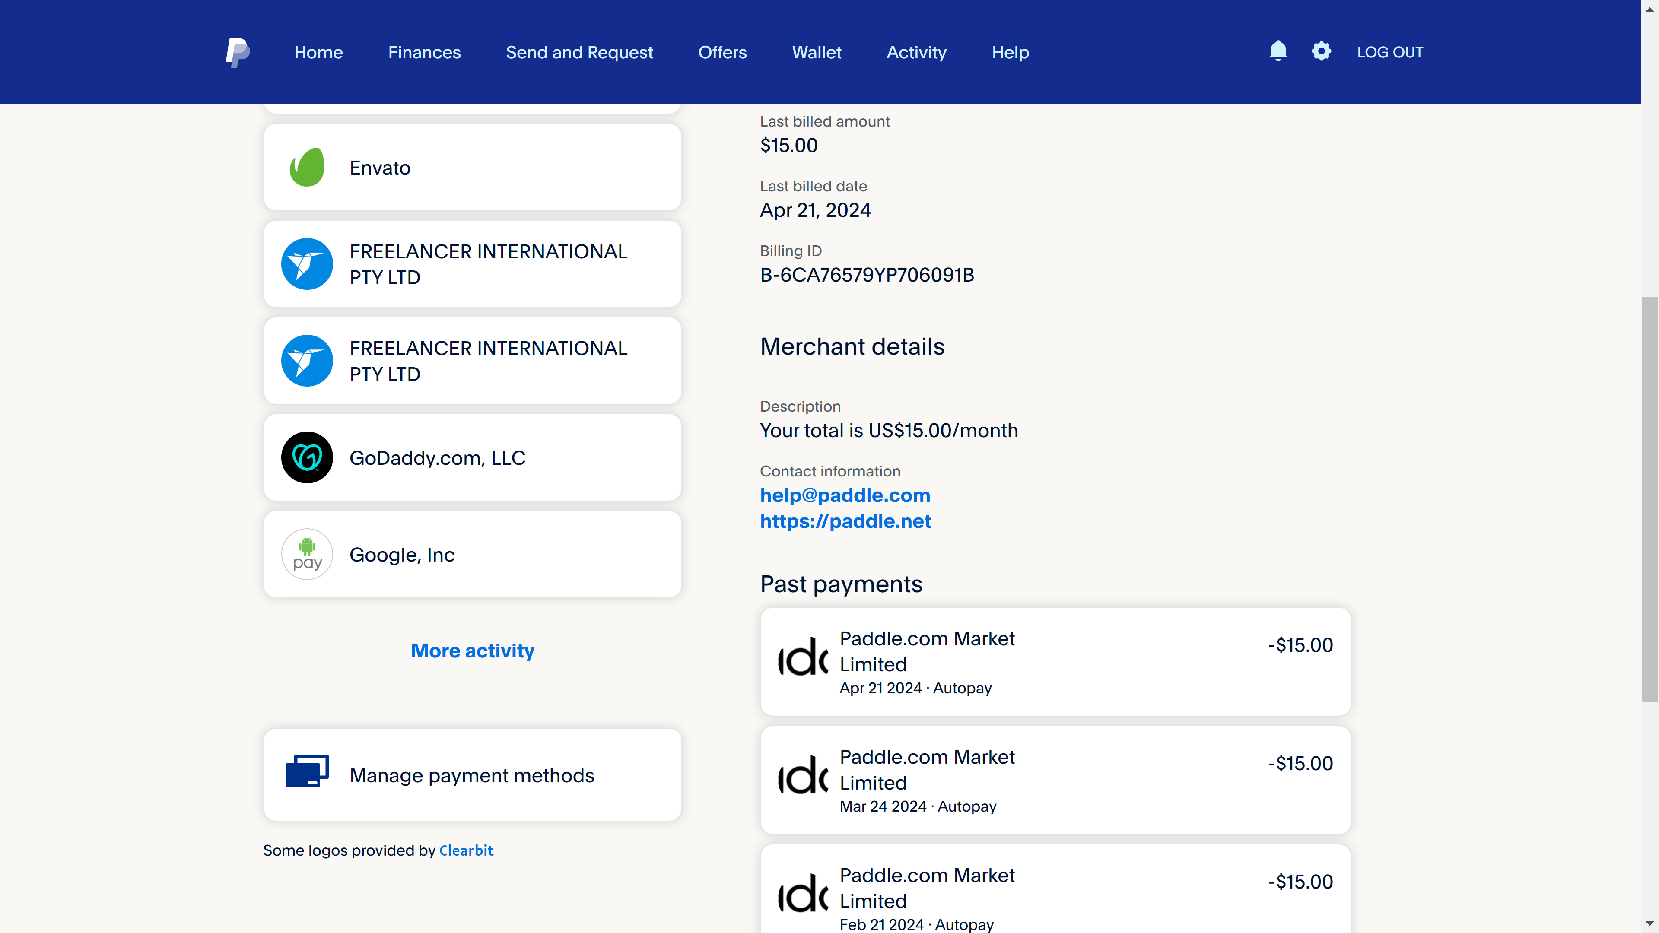Open the https://paddle.net link
Image resolution: width=1659 pixels, height=933 pixels.
tap(845, 521)
